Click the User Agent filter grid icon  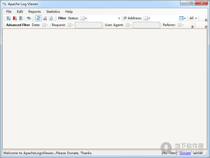click(127, 25)
